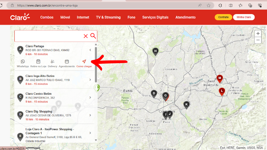Viewport: 267px width, 150px height.
Task: Click list marker E for ItaúPower store
Action: coord(20,137)
